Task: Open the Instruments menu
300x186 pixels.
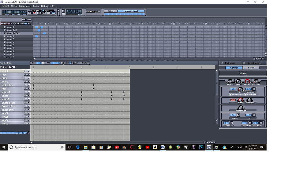Action: point(25,6)
